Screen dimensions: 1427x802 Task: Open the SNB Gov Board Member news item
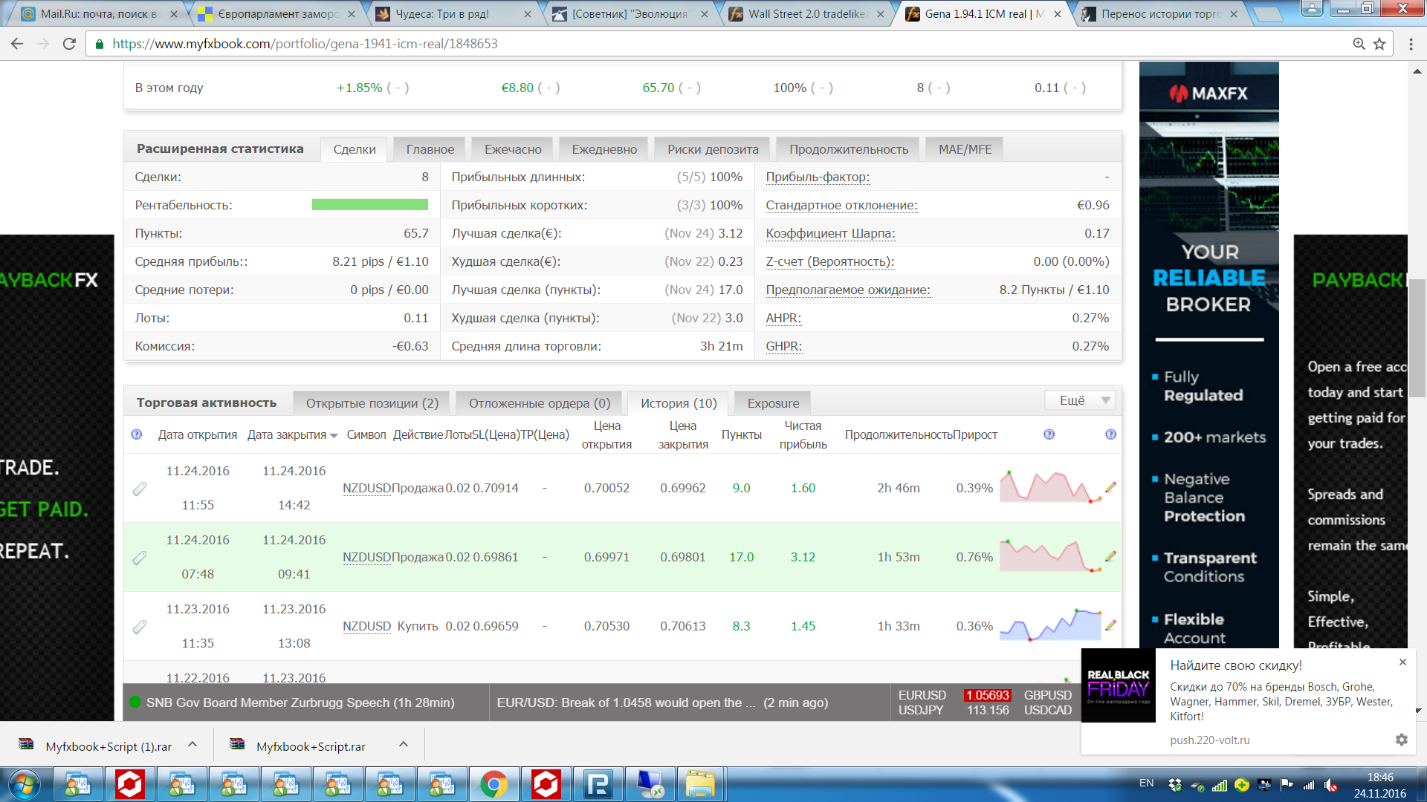tap(300, 702)
